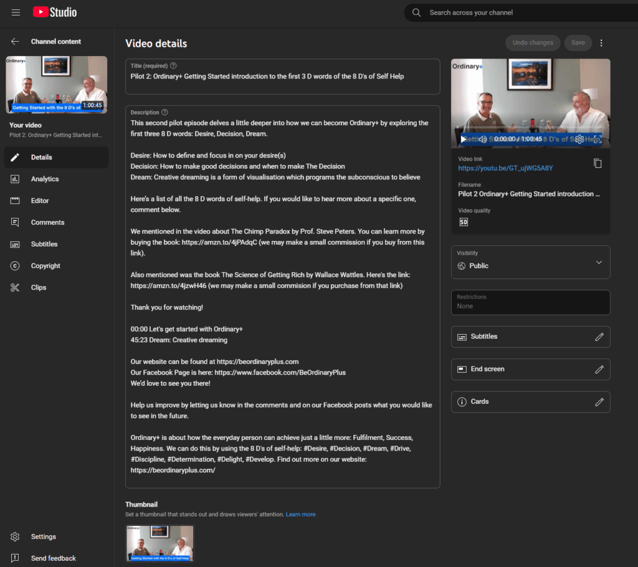Click the Restrictions None field
Screen dimensions: 638x567
[530, 302]
